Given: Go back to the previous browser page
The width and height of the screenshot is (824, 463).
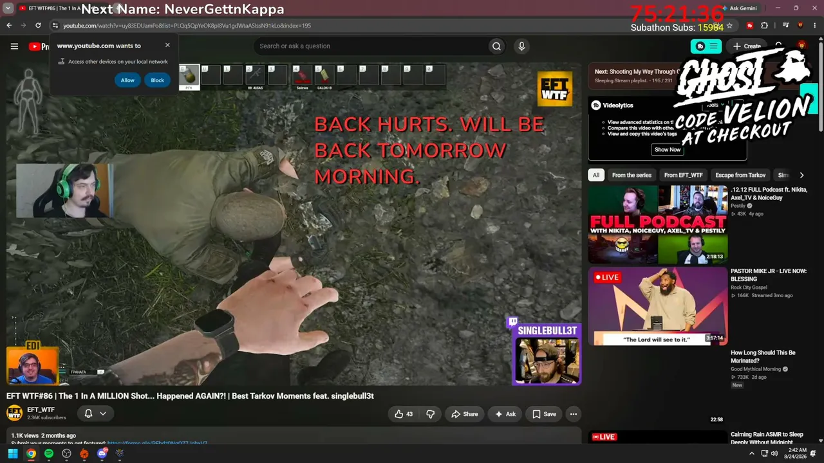Looking at the screenshot, I should pos(9,26).
